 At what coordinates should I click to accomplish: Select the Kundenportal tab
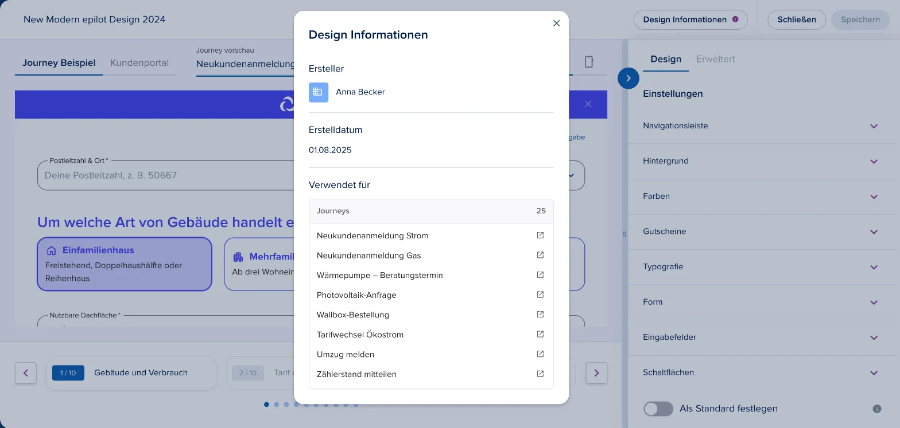point(139,63)
